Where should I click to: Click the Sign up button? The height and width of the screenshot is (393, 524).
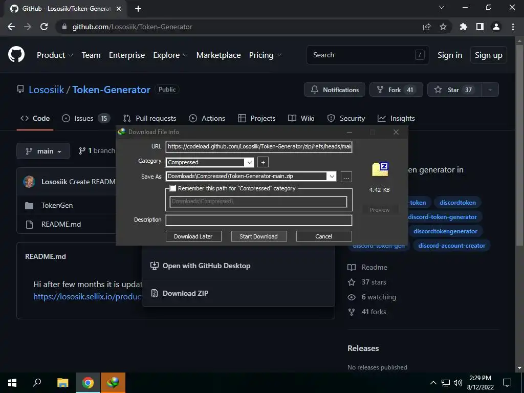click(x=489, y=55)
